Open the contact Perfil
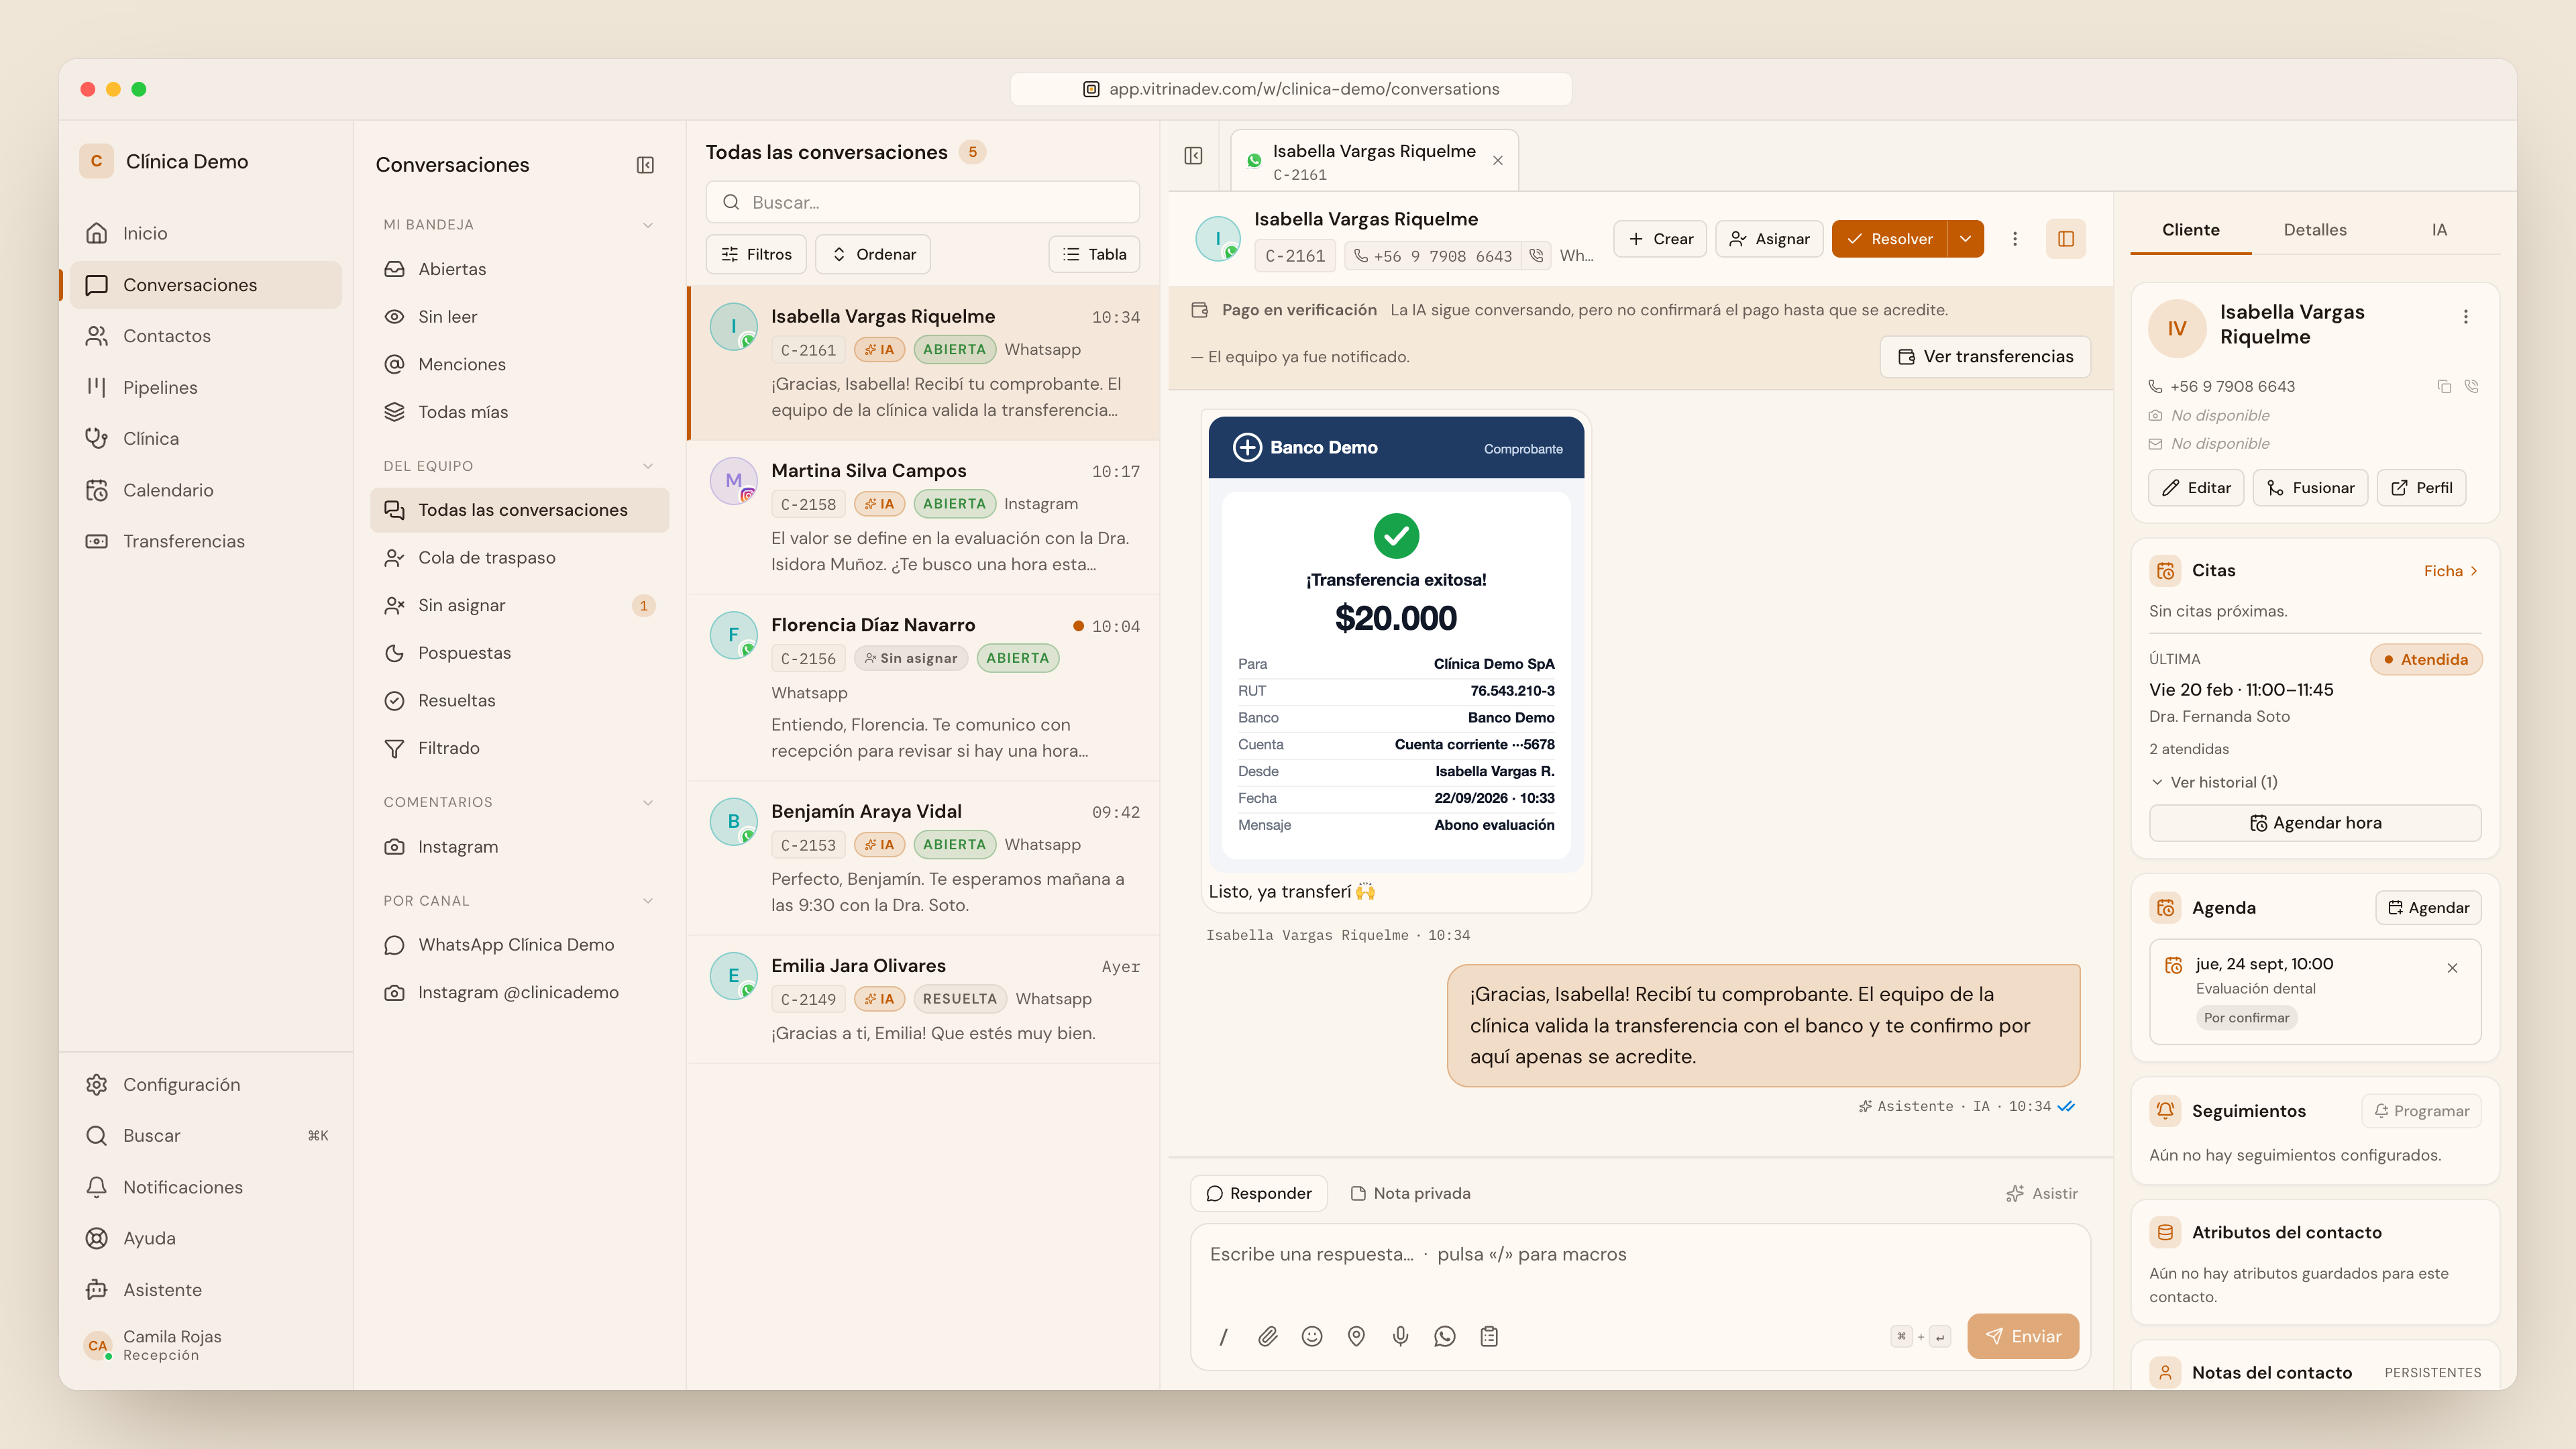 2421,488
